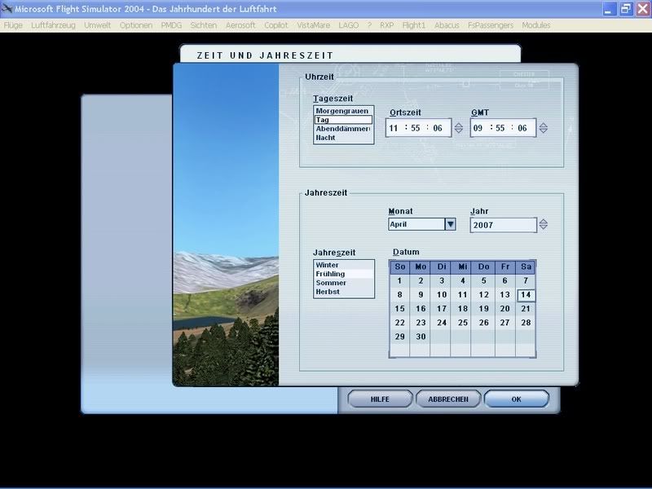Click the Jahr 2007 input field
652x489 pixels.
click(503, 225)
